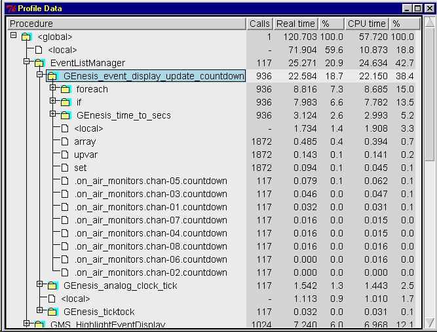This screenshot has height=332, width=437.
Task: Collapse the GEnesis_event_display_update_countdown node
Action: pyautogui.click(x=40, y=75)
